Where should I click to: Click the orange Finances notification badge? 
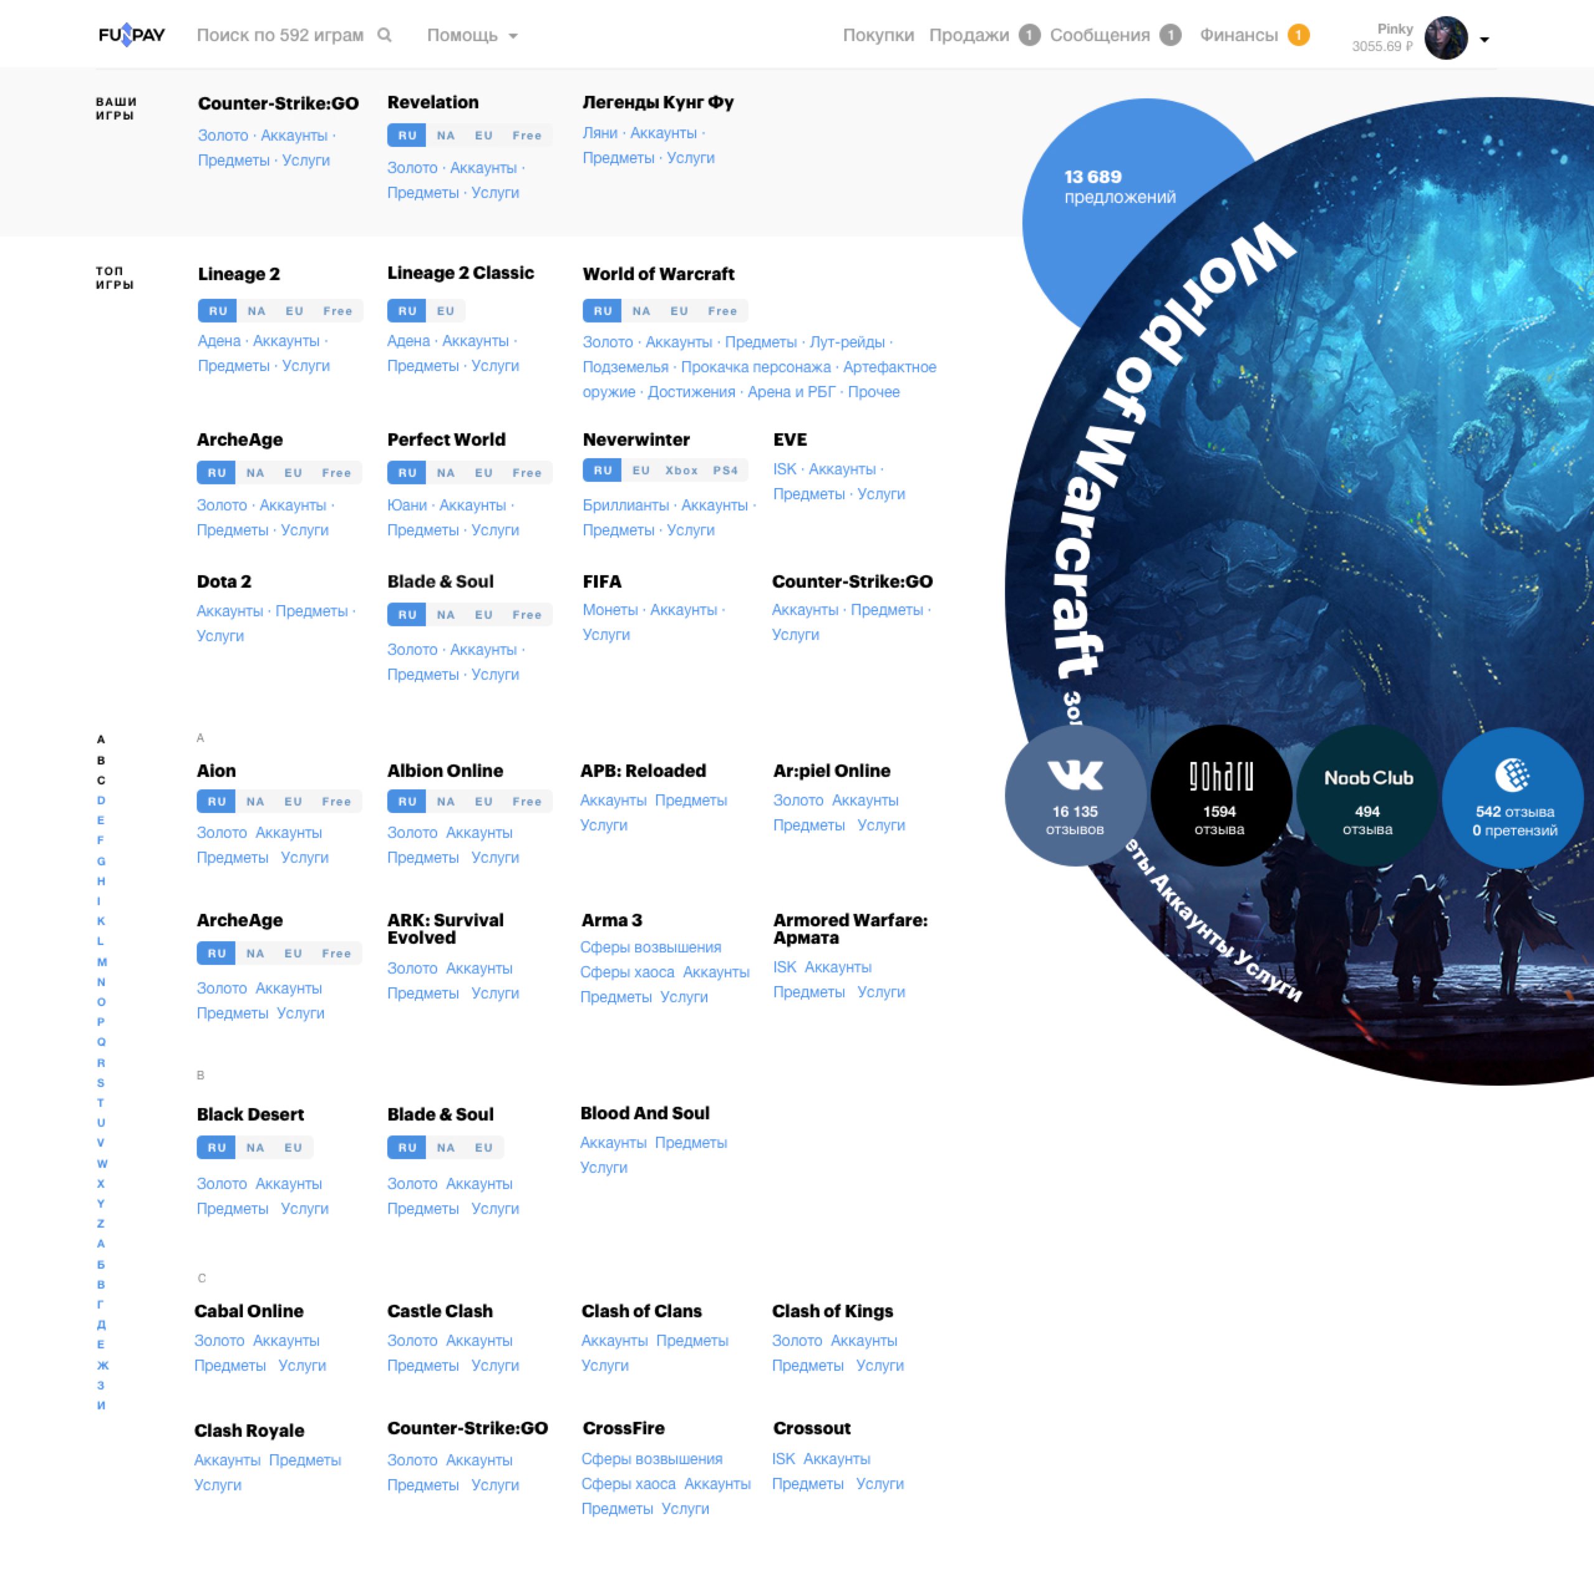(x=1298, y=35)
